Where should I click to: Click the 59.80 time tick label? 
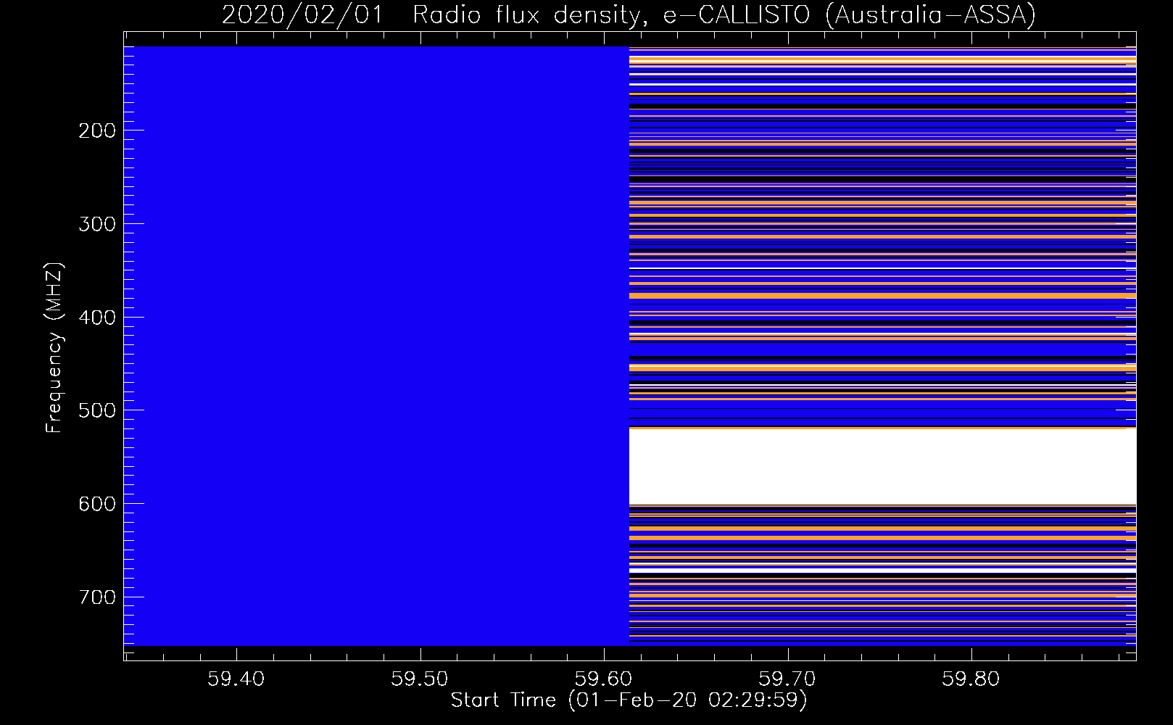971,679
